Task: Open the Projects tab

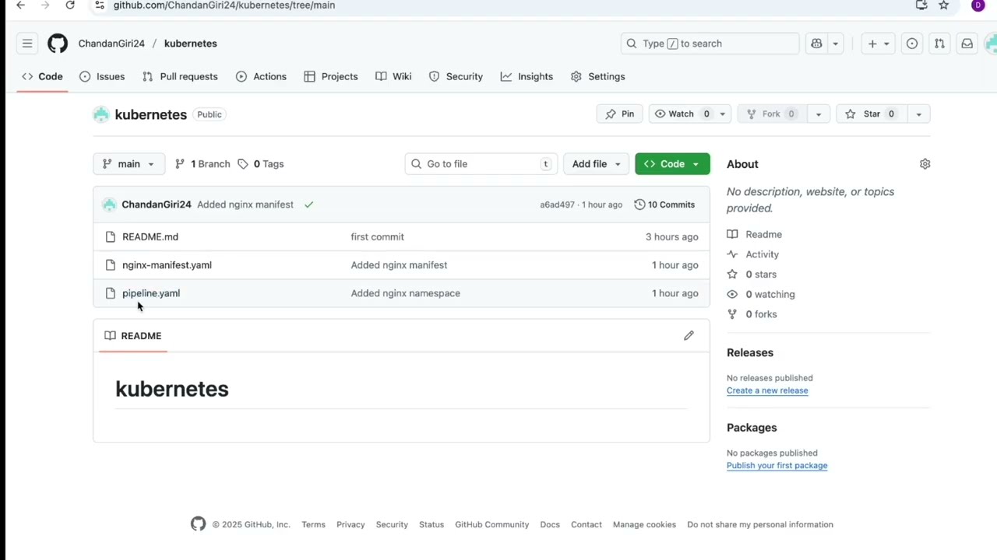Action: [331, 76]
